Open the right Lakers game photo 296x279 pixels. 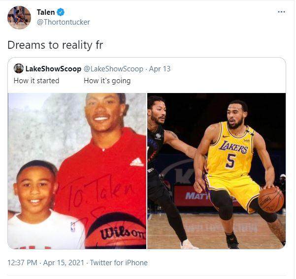click(x=216, y=170)
